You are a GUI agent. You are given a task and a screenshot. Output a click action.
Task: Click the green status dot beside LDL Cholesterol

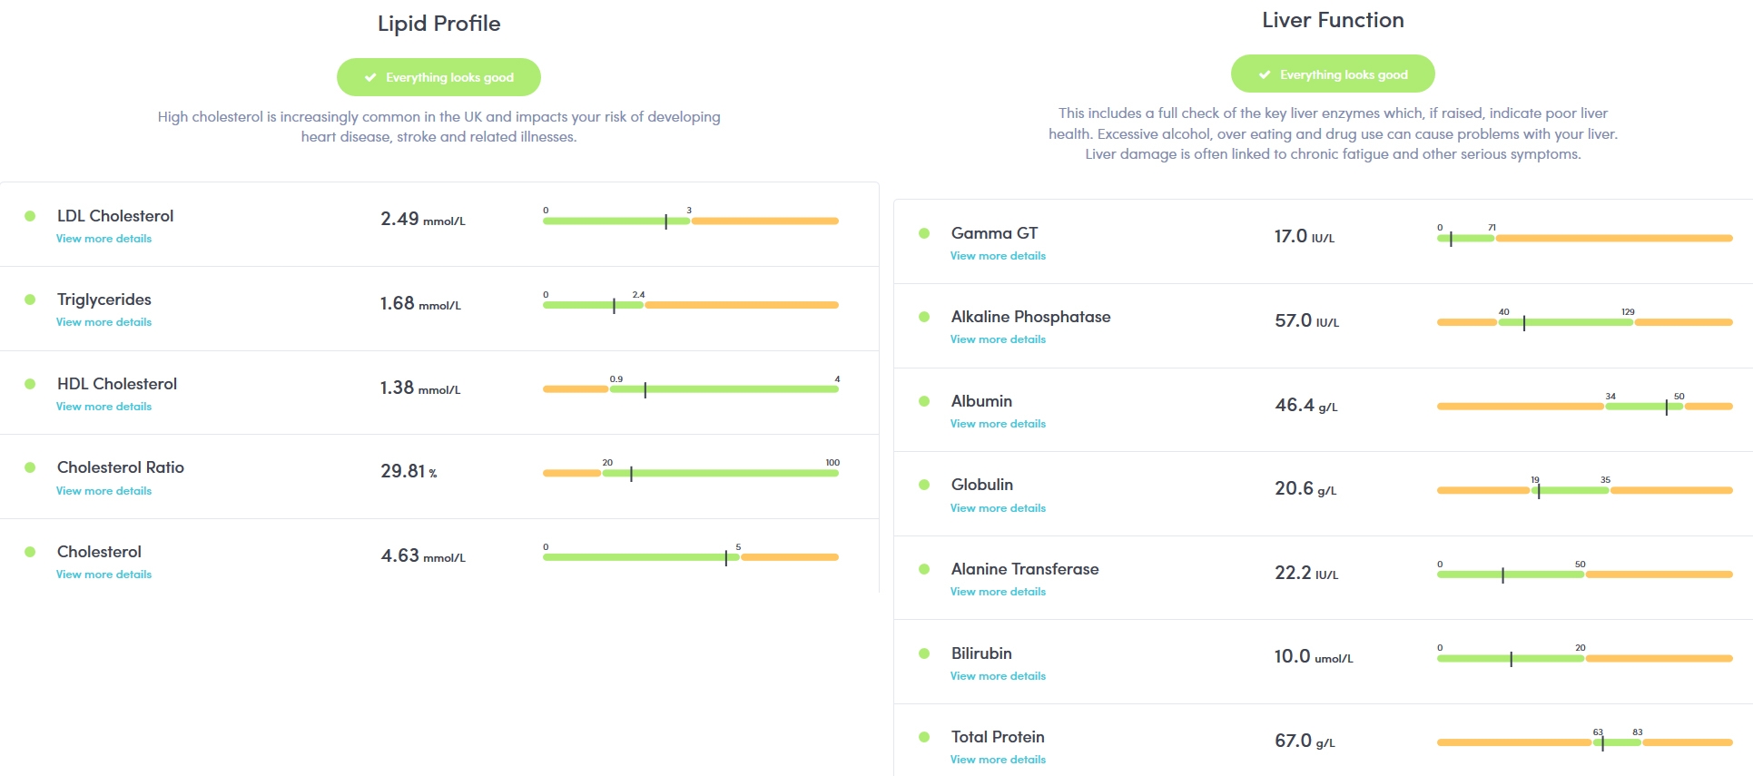coord(30,216)
